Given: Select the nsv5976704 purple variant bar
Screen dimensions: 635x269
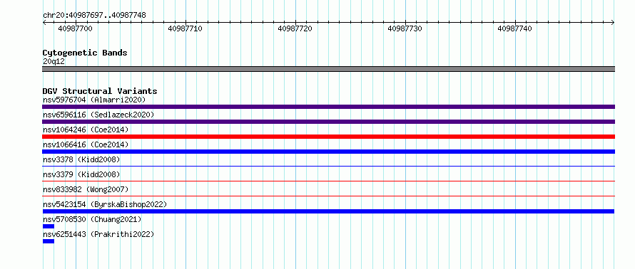Looking at the screenshot, I should 328,107.
